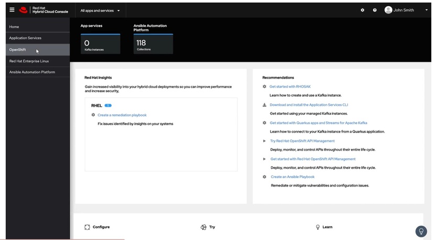The height and width of the screenshot is (240, 434).
Task: Open the John Smith user menu arrow
Action: pyautogui.click(x=426, y=10)
